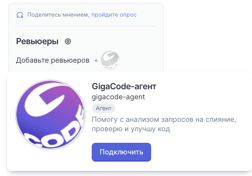Click the divider line below survey prompt
Image resolution: width=252 pixels, height=176 pixels.
[x=86, y=26]
